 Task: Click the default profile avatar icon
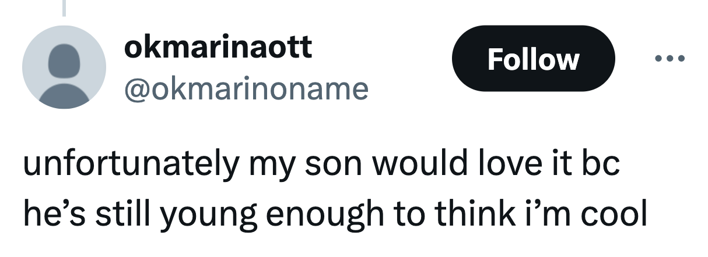tap(64, 67)
